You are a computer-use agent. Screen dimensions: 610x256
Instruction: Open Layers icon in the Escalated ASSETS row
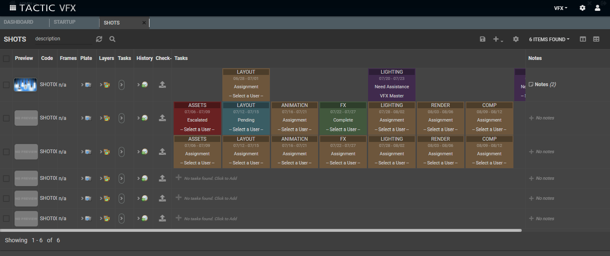[107, 118]
